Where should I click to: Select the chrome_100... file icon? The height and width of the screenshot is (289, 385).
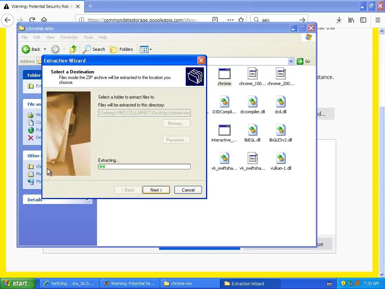click(x=252, y=74)
